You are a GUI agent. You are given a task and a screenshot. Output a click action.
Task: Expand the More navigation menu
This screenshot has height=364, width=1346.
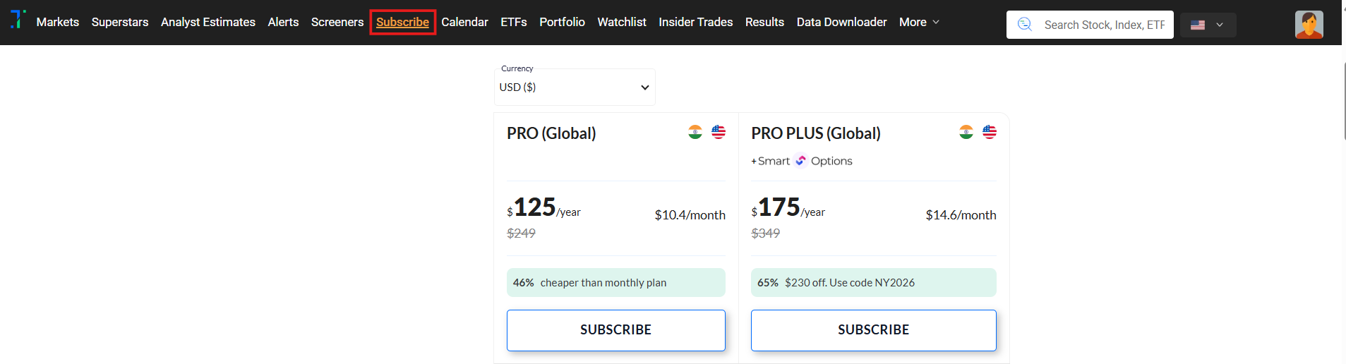coord(919,22)
